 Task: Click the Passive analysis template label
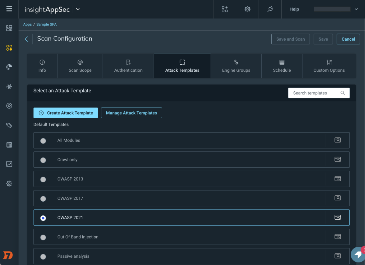pos(73,256)
